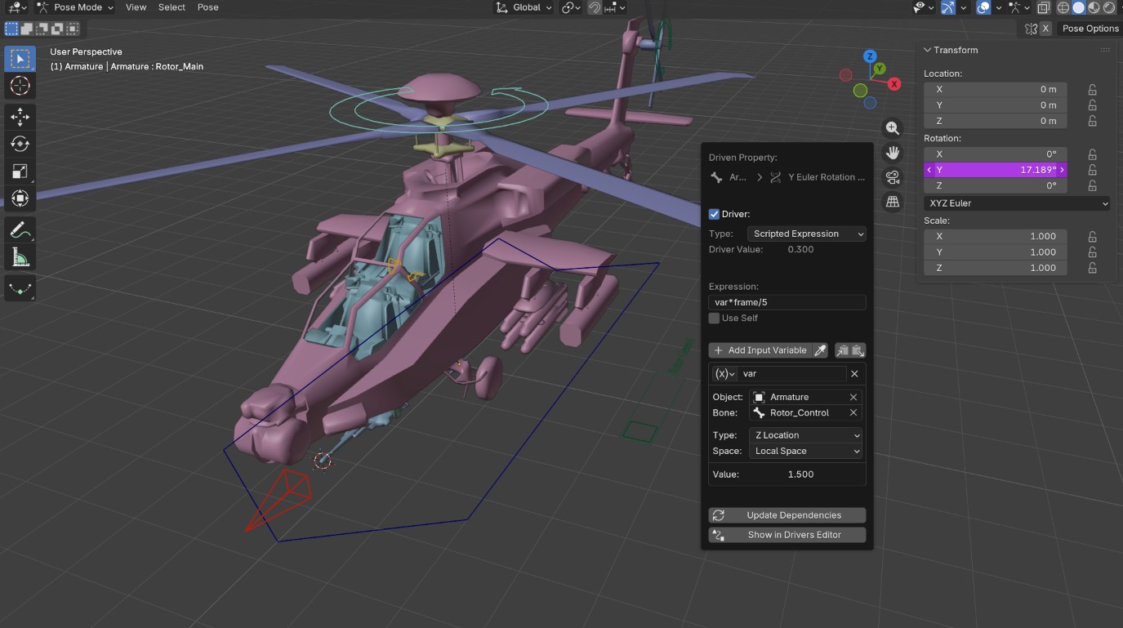Toggle viewport overlays display
Screen dimensions: 1123x628
pyautogui.click(x=984, y=7)
